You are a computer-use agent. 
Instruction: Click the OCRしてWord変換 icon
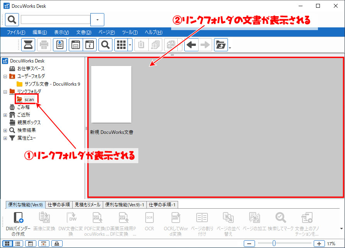[x=175, y=218]
